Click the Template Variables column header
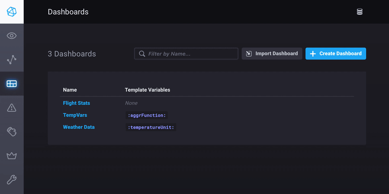Image resolution: width=389 pixels, height=194 pixels. (147, 90)
